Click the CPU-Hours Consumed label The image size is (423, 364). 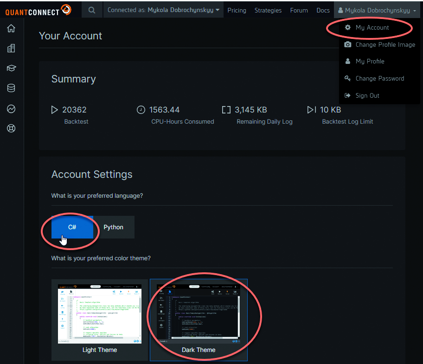[x=183, y=121]
